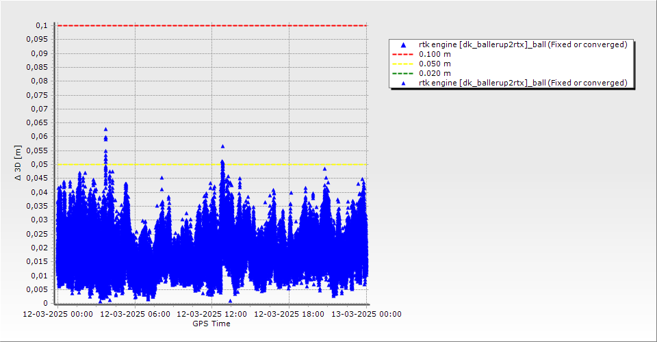This screenshot has width=657, height=342.
Task: Click the red dashed 0.100 m threshold line in plot
Action: click(x=212, y=25)
